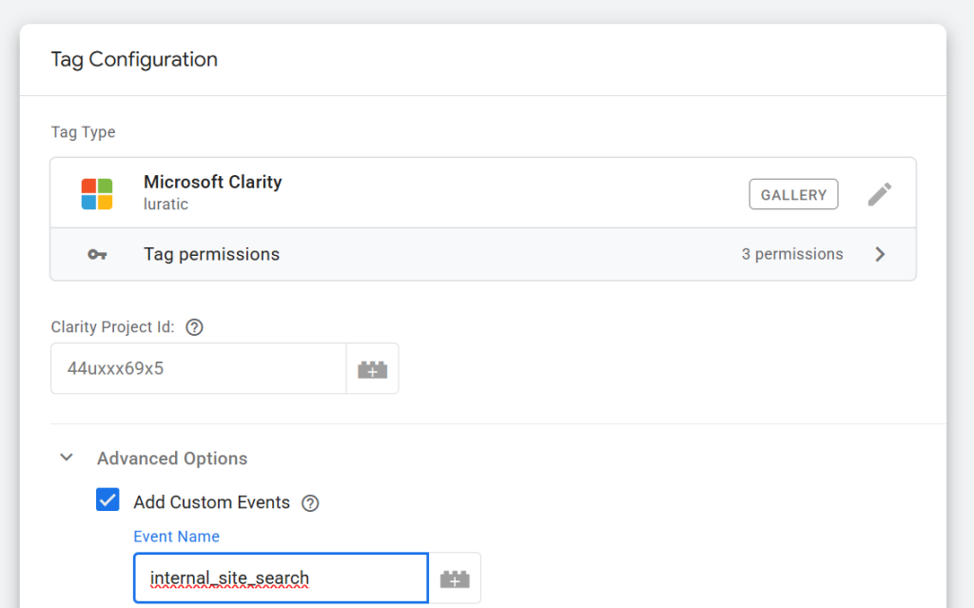The height and width of the screenshot is (608, 974).
Task: Open help icon next to Add Custom Events
Action: point(310,503)
